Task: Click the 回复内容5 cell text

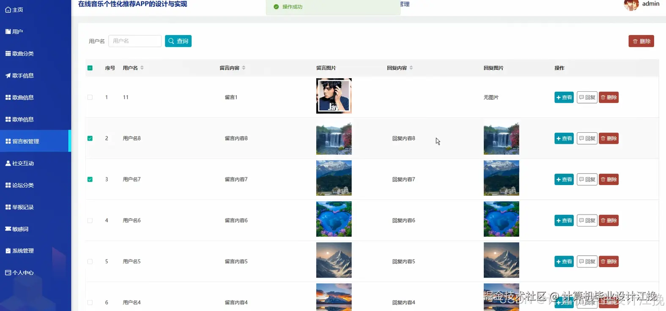Action: [404, 262]
